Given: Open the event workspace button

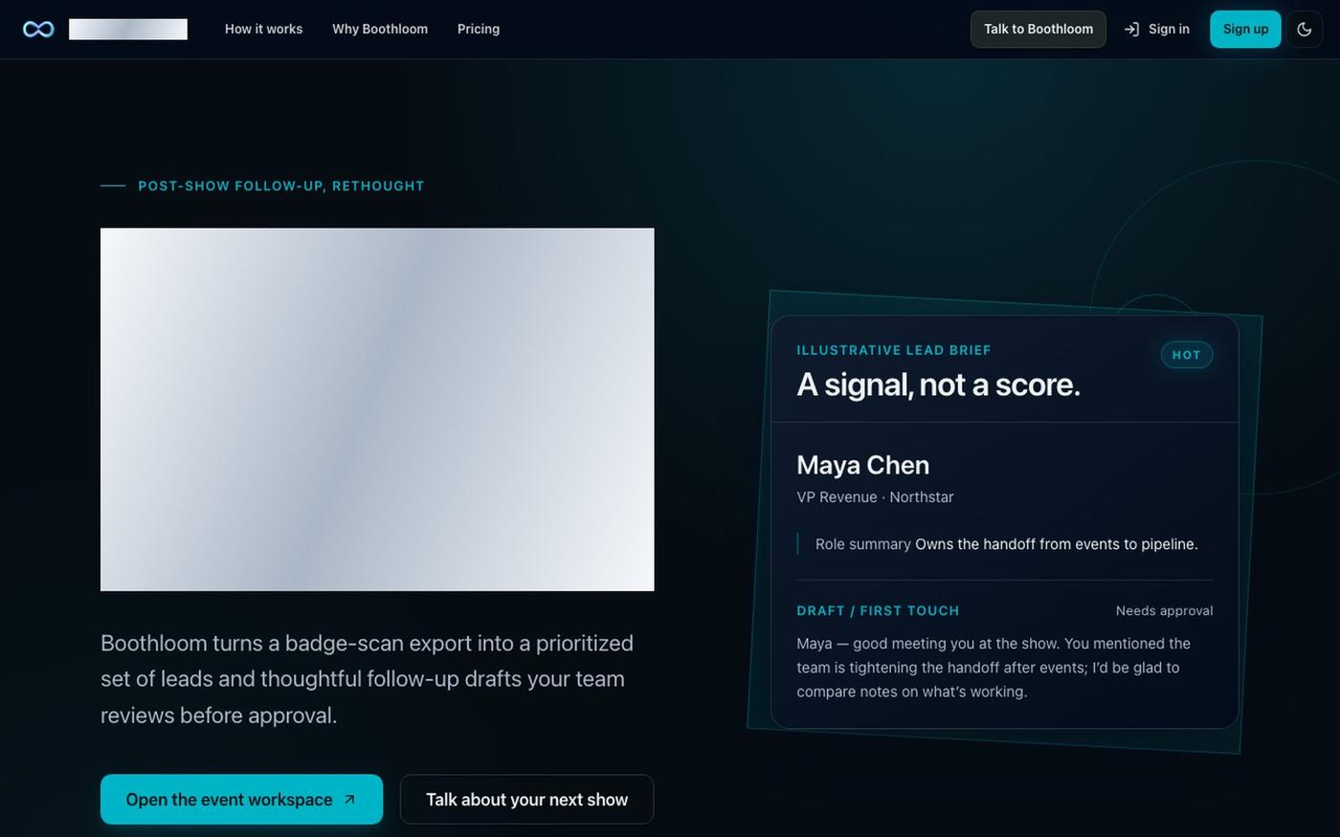Looking at the screenshot, I should [x=241, y=800].
